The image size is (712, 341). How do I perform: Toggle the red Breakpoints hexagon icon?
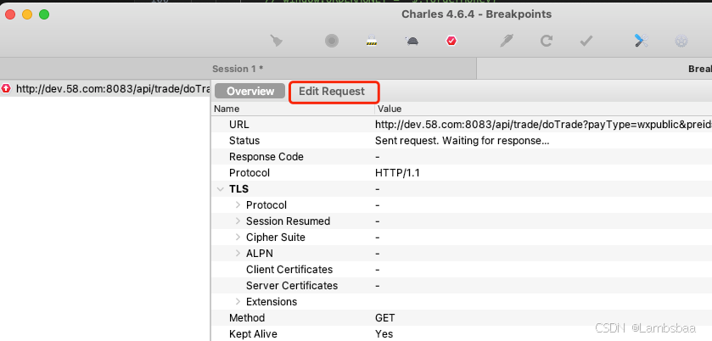click(x=451, y=41)
